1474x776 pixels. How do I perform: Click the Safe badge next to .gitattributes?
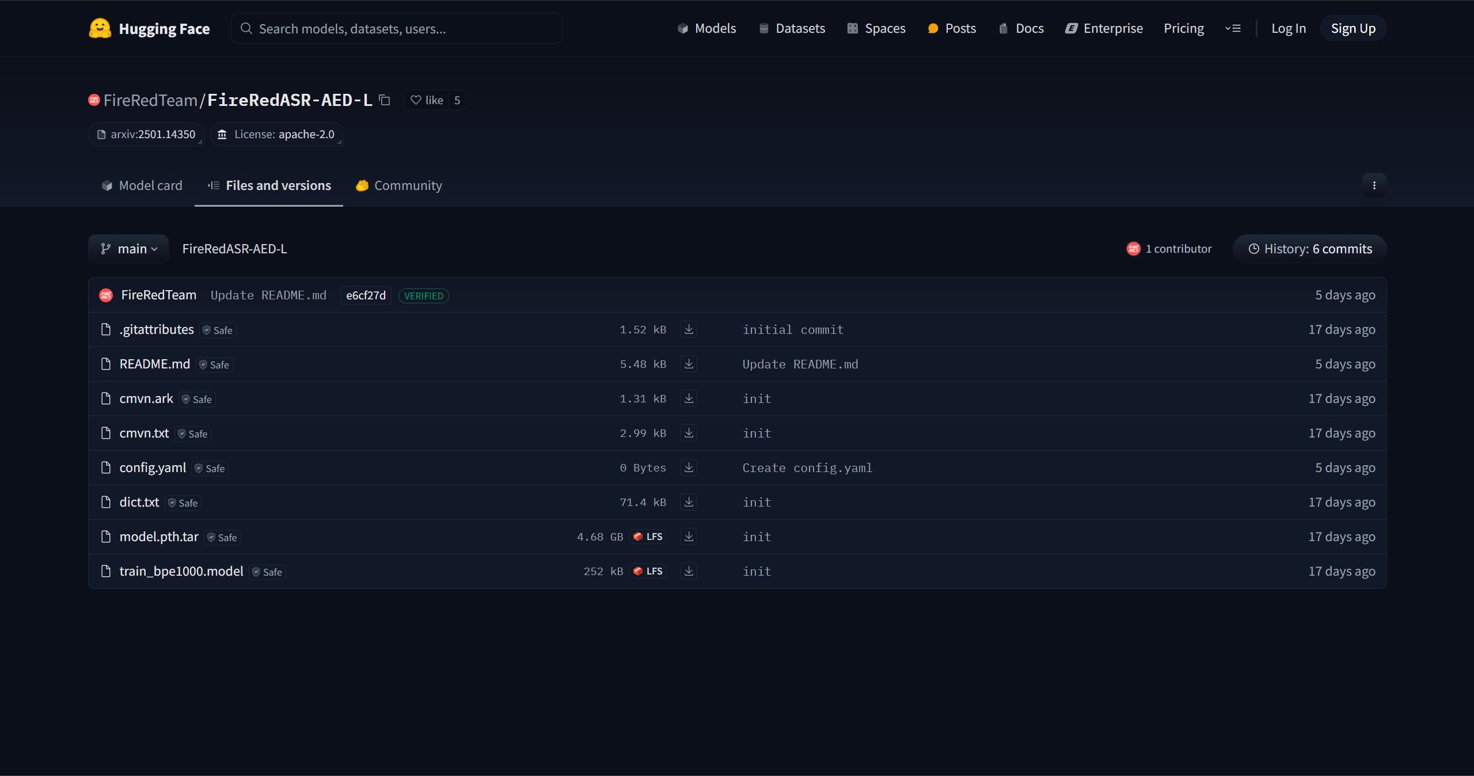click(x=218, y=330)
